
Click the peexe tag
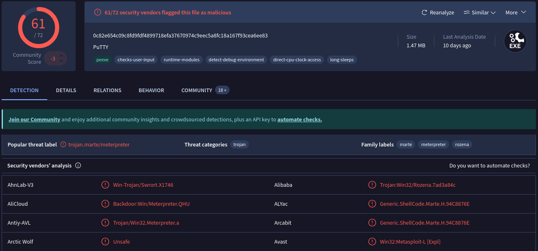[x=102, y=60]
